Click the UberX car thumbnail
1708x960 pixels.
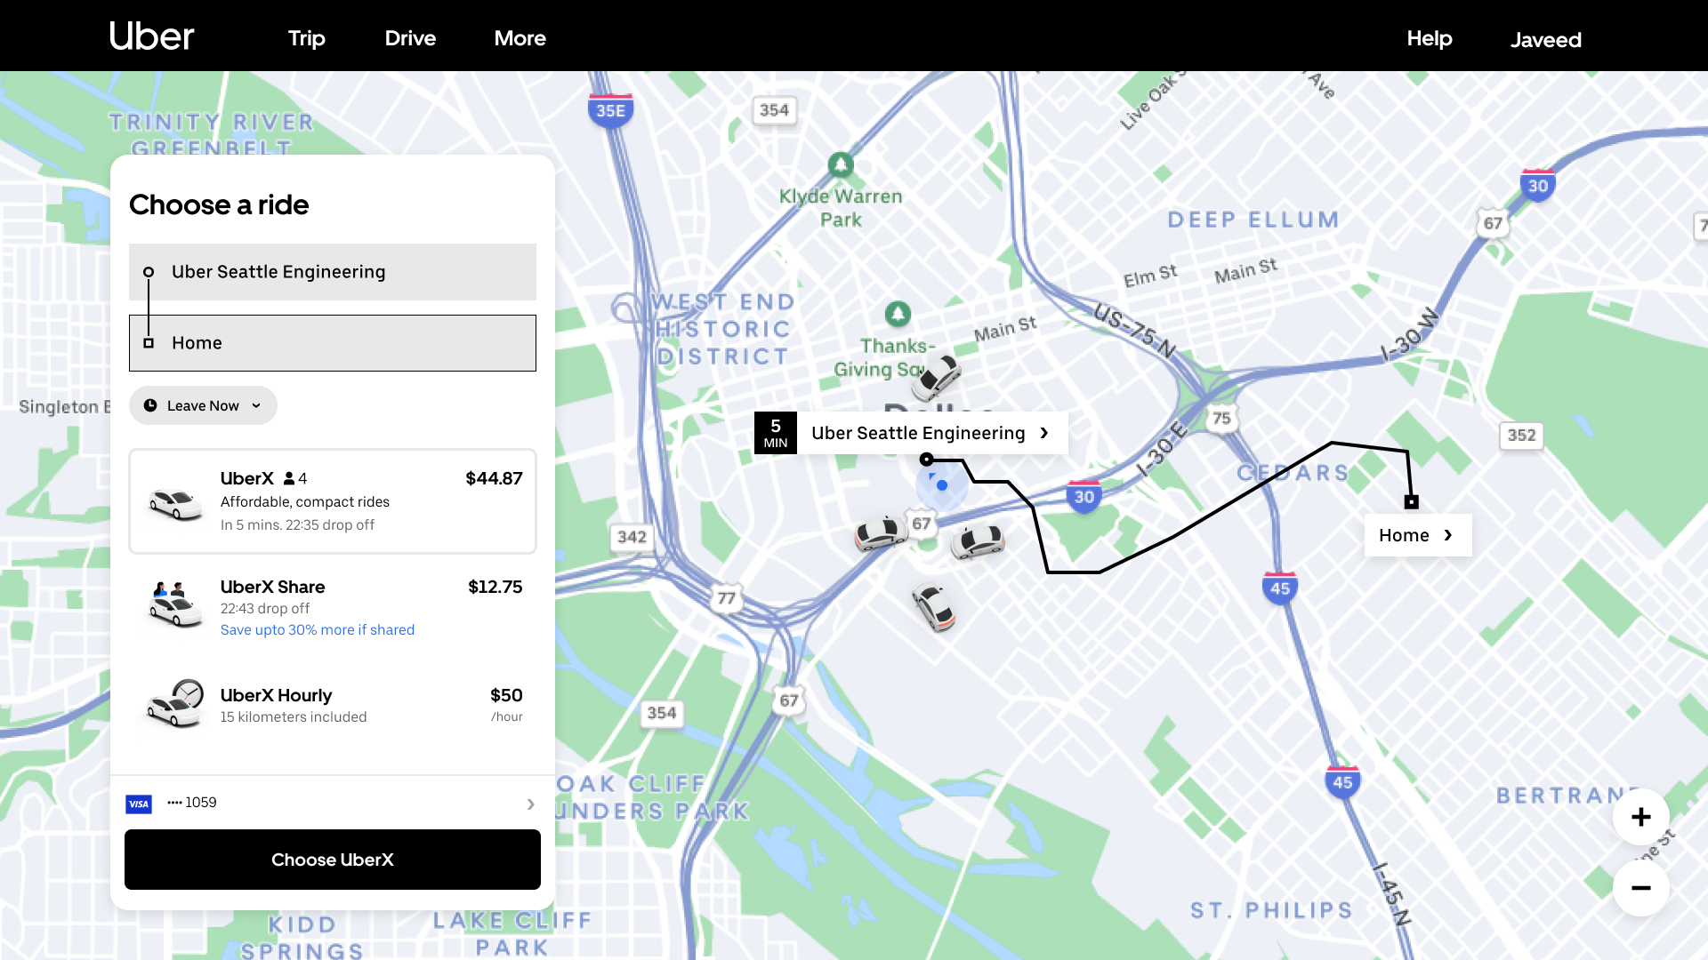pyautogui.click(x=175, y=504)
